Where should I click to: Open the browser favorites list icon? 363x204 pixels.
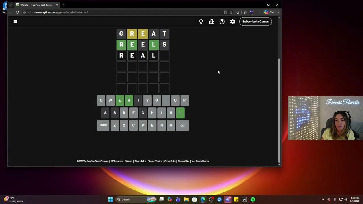pos(245,12)
